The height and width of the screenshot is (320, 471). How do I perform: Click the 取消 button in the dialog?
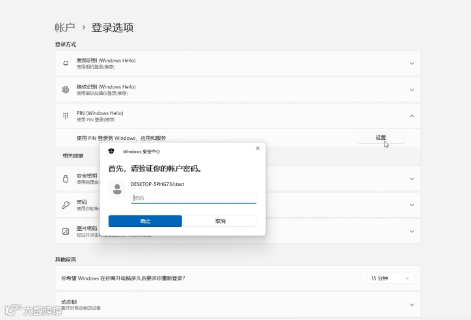[x=220, y=221]
